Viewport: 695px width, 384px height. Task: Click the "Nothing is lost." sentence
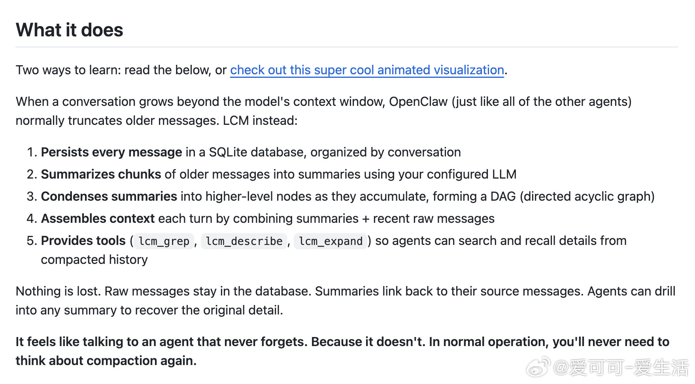pos(58,291)
